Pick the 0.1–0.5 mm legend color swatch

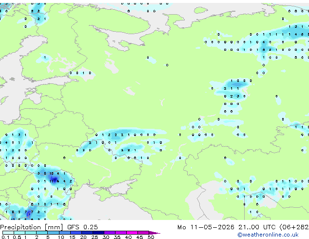[8, 233]
